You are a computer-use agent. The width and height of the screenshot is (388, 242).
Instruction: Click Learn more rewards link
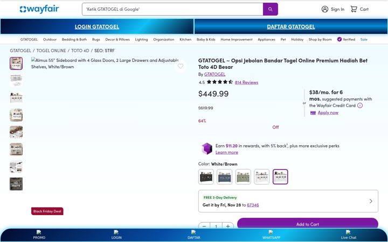227,152
